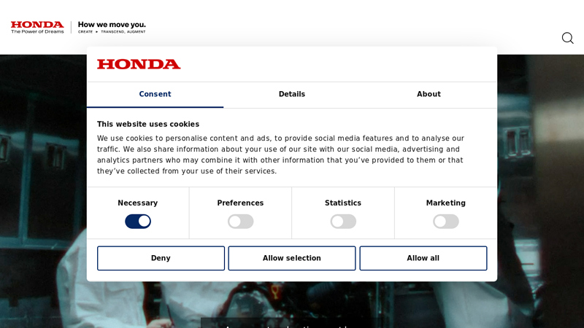
Task: Open the search magnifier icon
Action: pos(568,38)
